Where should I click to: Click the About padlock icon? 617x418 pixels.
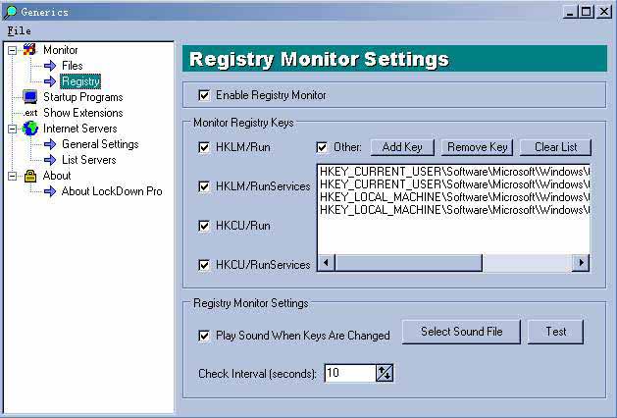point(30,176)
